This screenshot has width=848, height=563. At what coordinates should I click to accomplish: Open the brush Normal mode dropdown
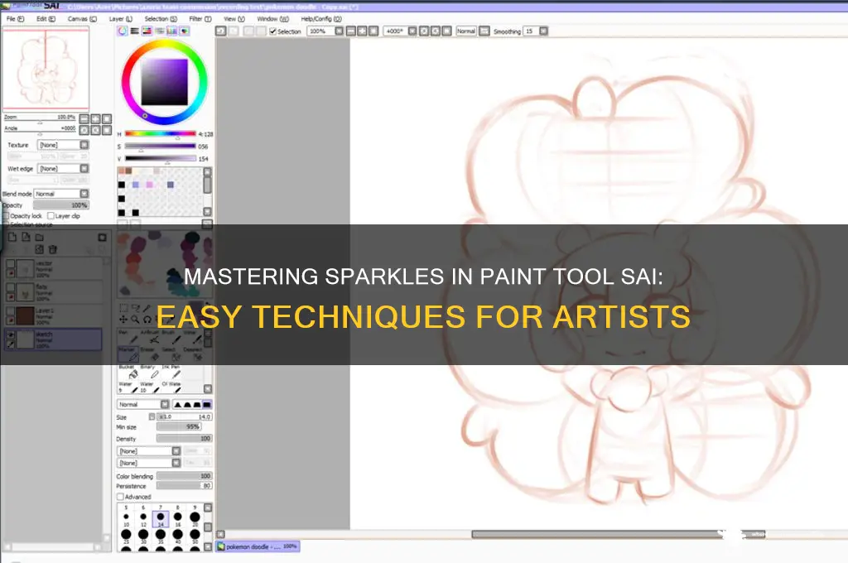pyautogui.click(x=143, y=405)
